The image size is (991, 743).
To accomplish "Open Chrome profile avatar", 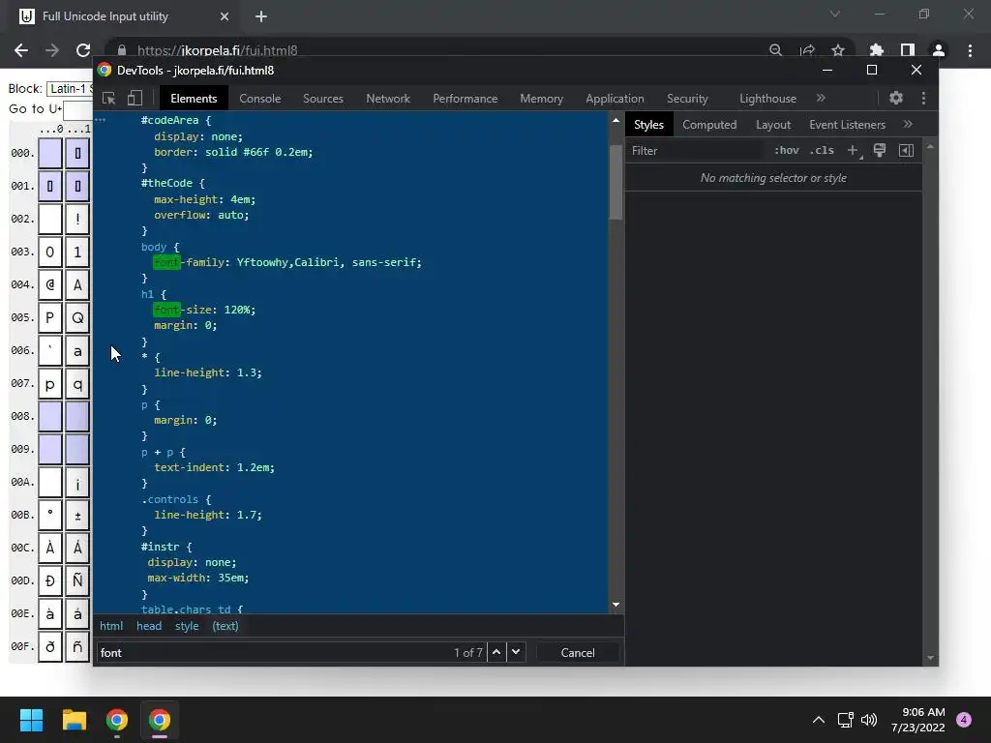I will [x=939, y=50].
